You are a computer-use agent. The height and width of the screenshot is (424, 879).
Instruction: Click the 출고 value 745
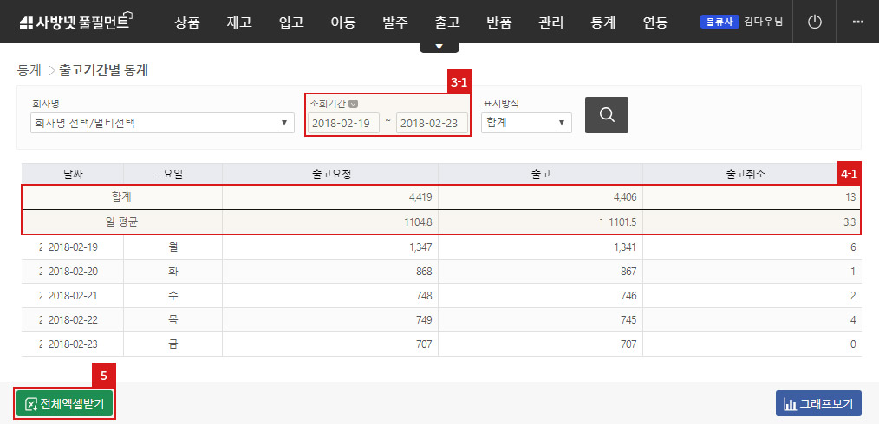[628, 320]
